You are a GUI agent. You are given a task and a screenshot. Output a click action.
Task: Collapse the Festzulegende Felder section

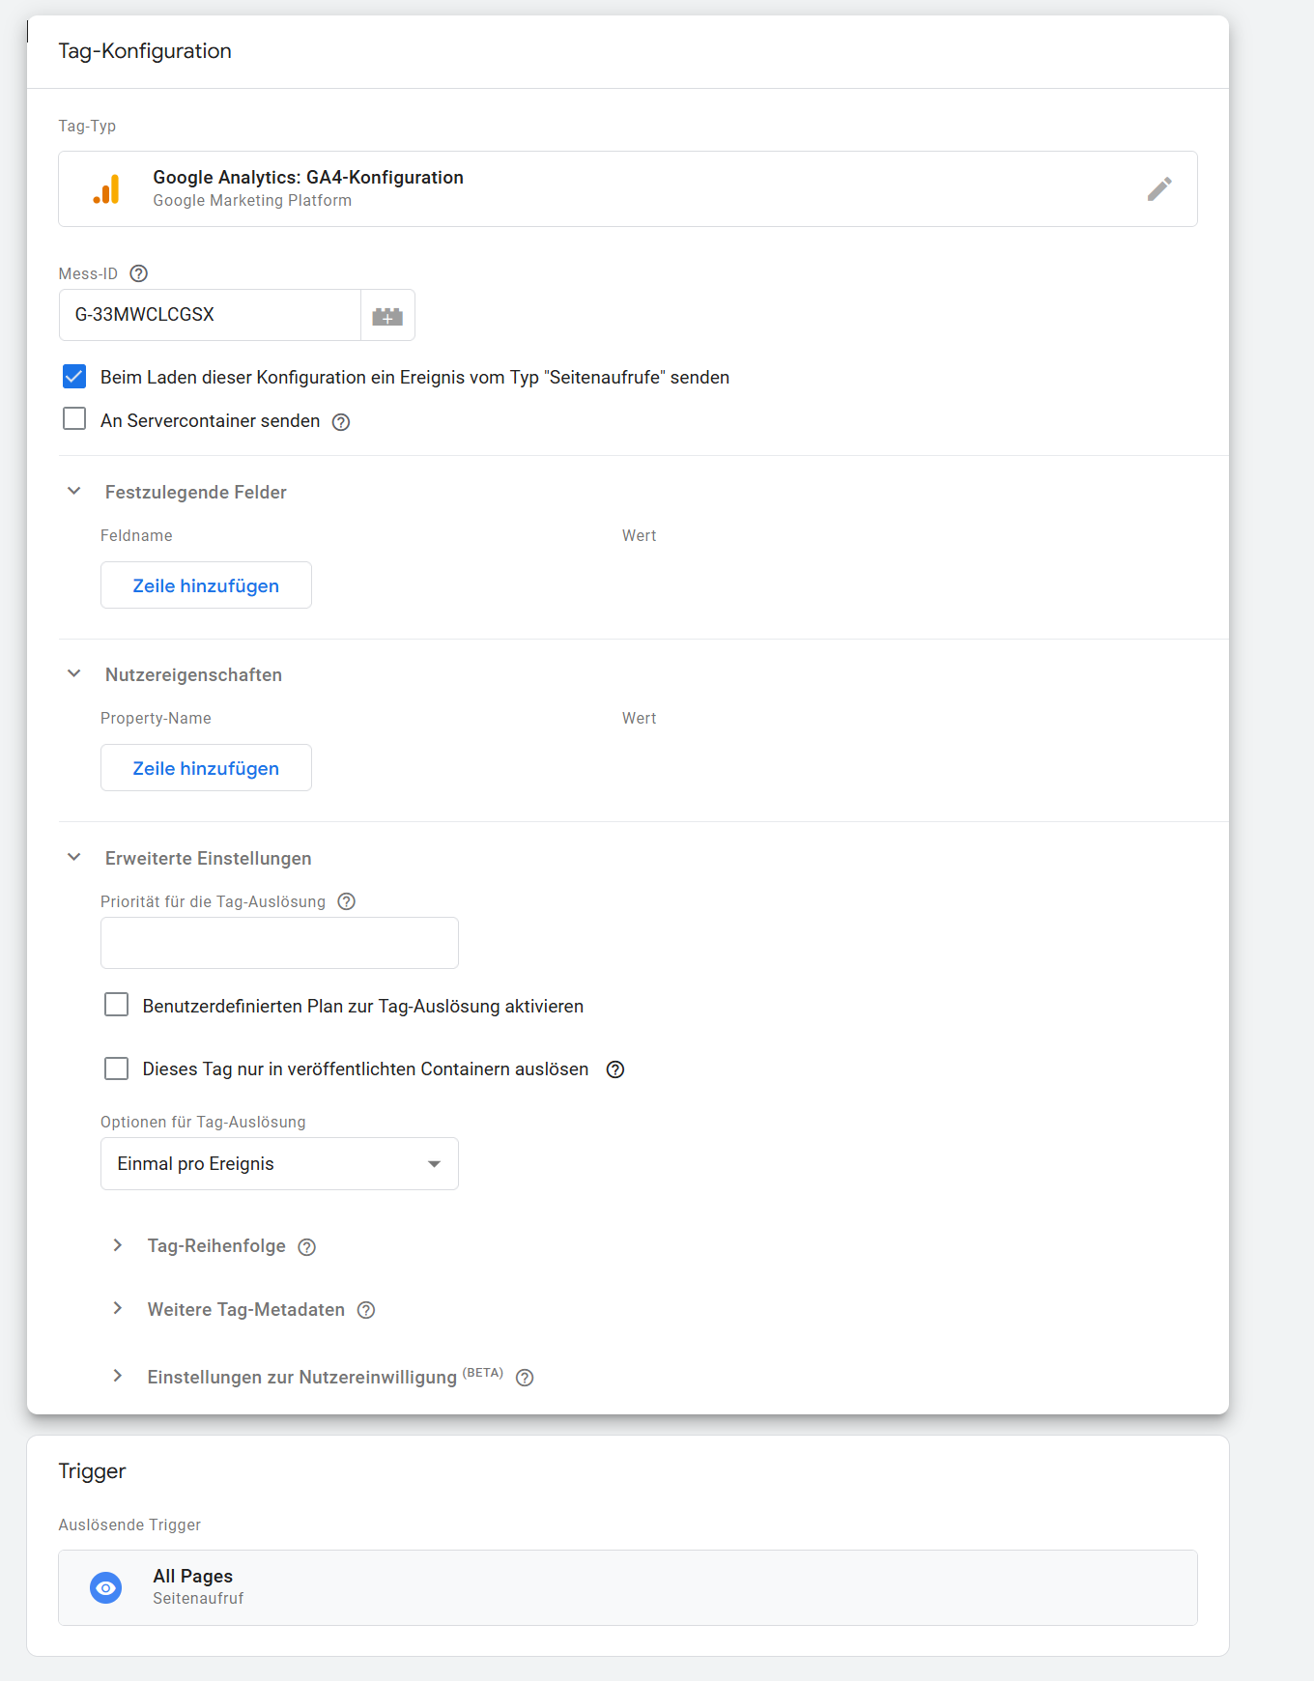[74, 491]
